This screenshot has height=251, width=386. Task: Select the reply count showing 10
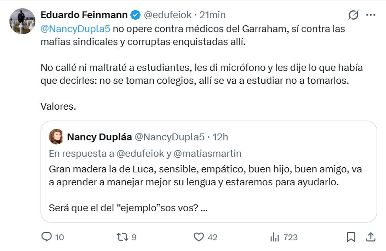click(59, 238)
